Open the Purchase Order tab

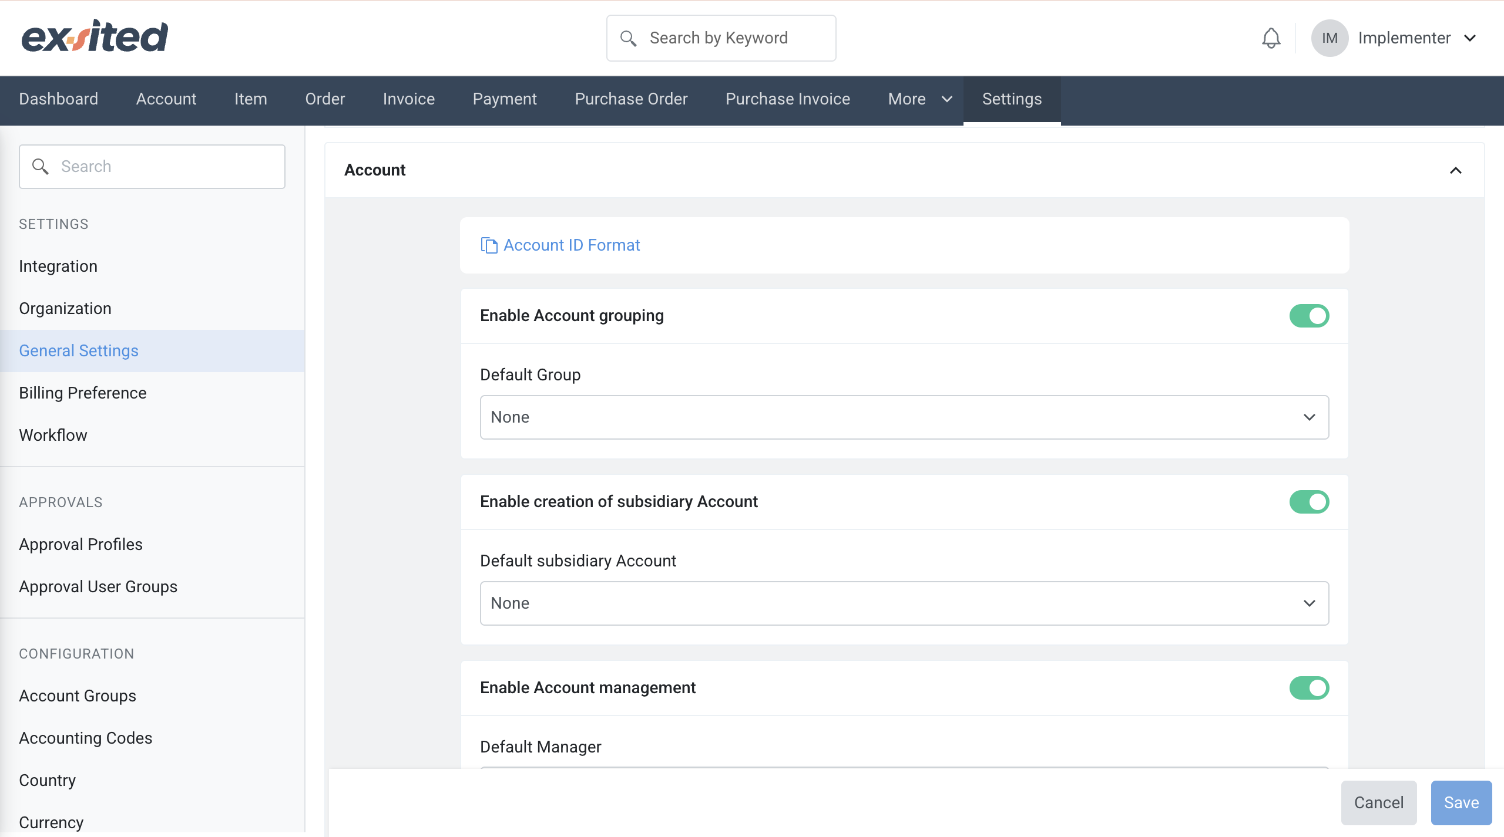(x=631, y=99)
